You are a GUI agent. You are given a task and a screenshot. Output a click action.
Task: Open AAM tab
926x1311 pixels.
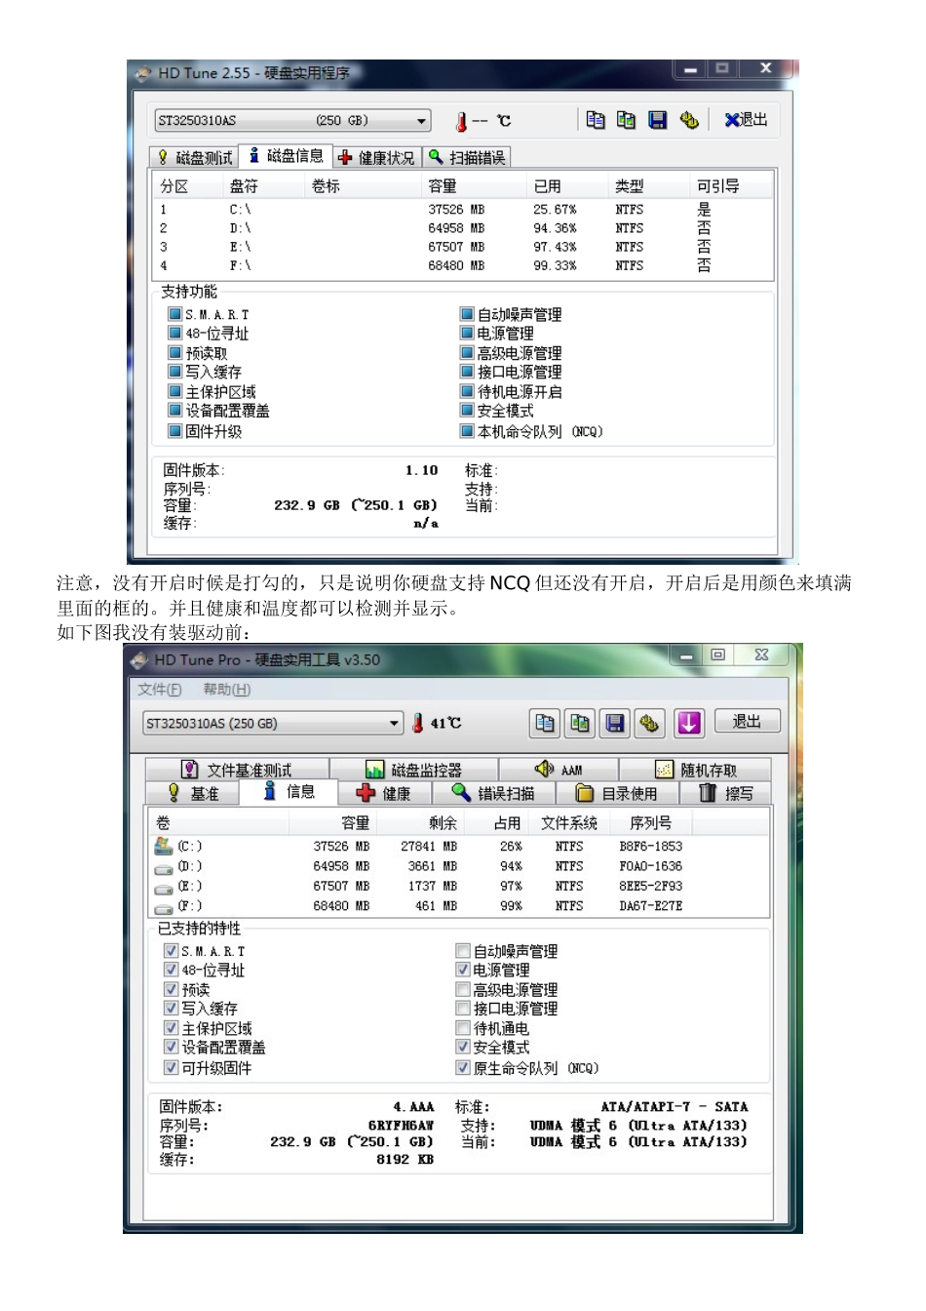click(559, 770)
